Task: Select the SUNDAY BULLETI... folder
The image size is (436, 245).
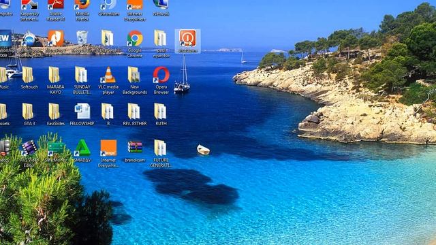Action: 82,80
